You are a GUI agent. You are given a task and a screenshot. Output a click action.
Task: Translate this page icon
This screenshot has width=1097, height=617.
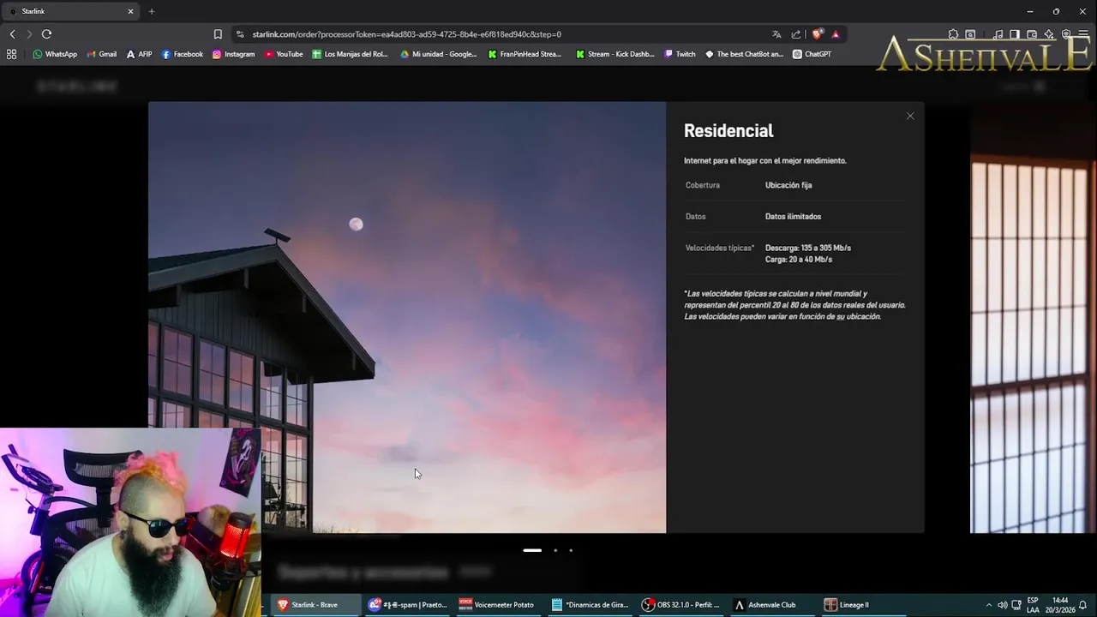[x=776, y=34]
